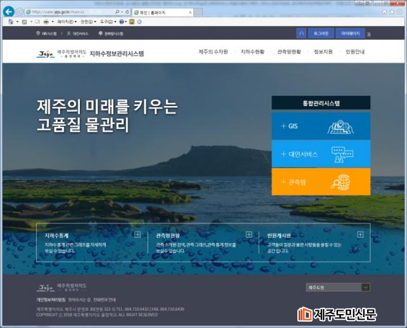Open the 제주의 수자원 menu
Screen dimensions: 407x328
(x=213, y=52)
